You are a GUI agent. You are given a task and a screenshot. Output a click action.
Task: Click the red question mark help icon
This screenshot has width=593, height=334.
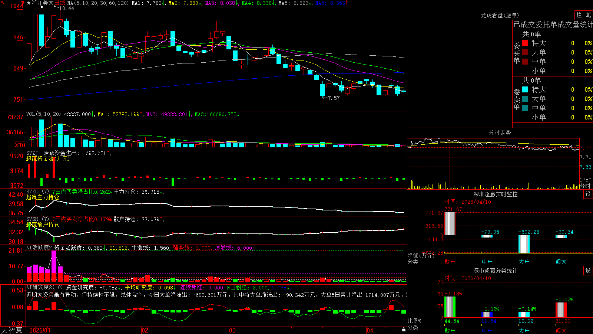(23, 3)
